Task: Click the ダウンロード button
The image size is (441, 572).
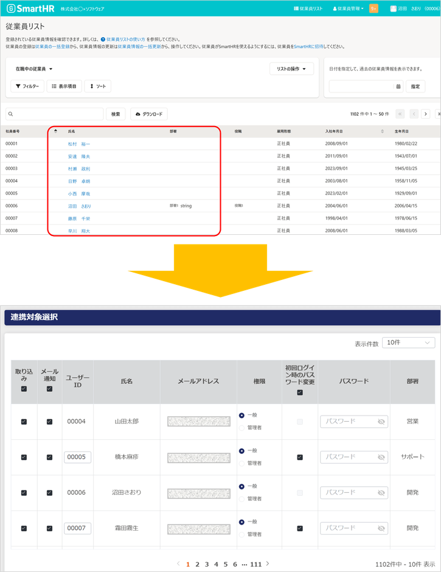Action: (x=149, y=114)
